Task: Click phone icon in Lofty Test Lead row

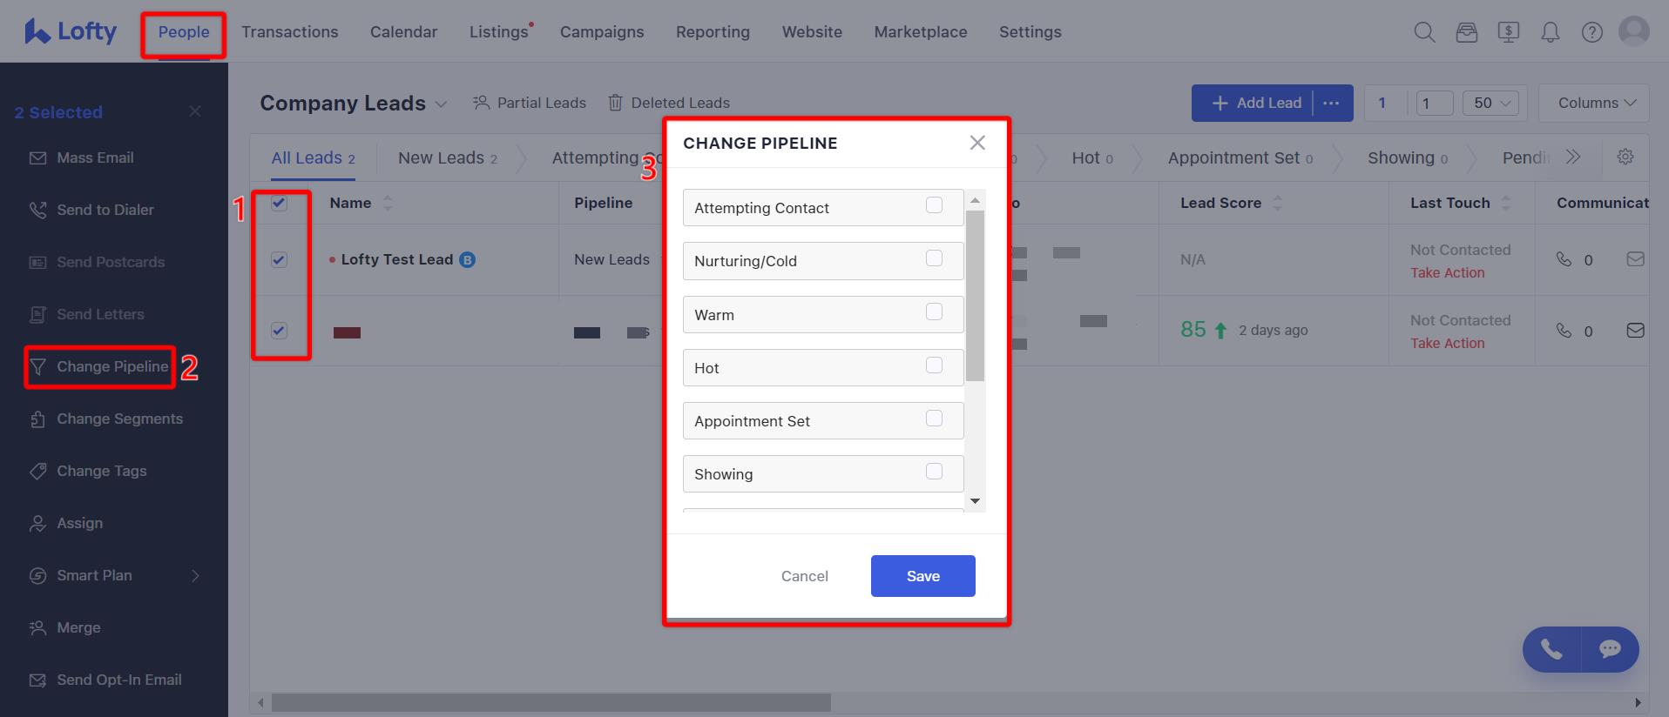Action: click(x=1564, y=259)
